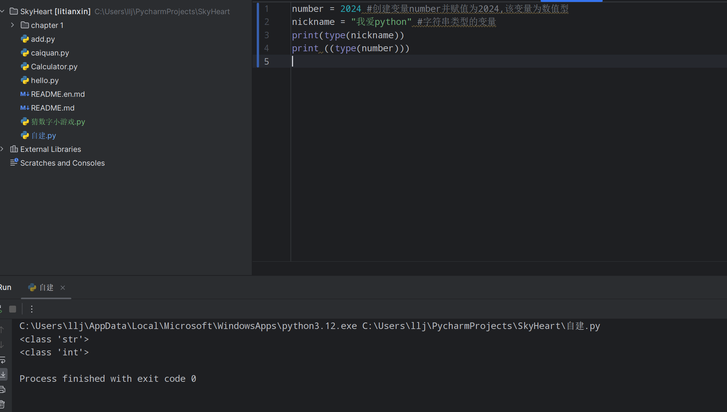Select the chapter 1 folder name
The height and width of the screenshot is (412, 727).
(x=47, y=25)
